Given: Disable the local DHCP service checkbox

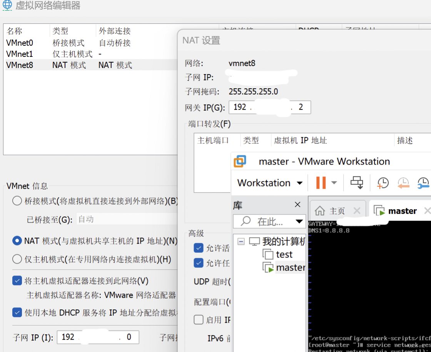Looking at the screenshot, I should [x=17, y=312].
